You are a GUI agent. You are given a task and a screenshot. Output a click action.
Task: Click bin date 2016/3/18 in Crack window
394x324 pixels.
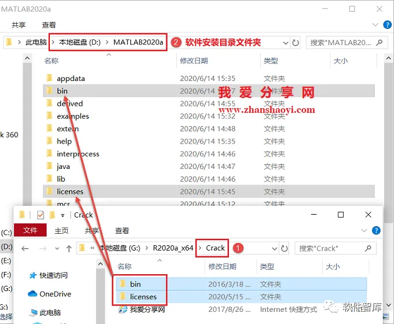[x=229, y=284]
